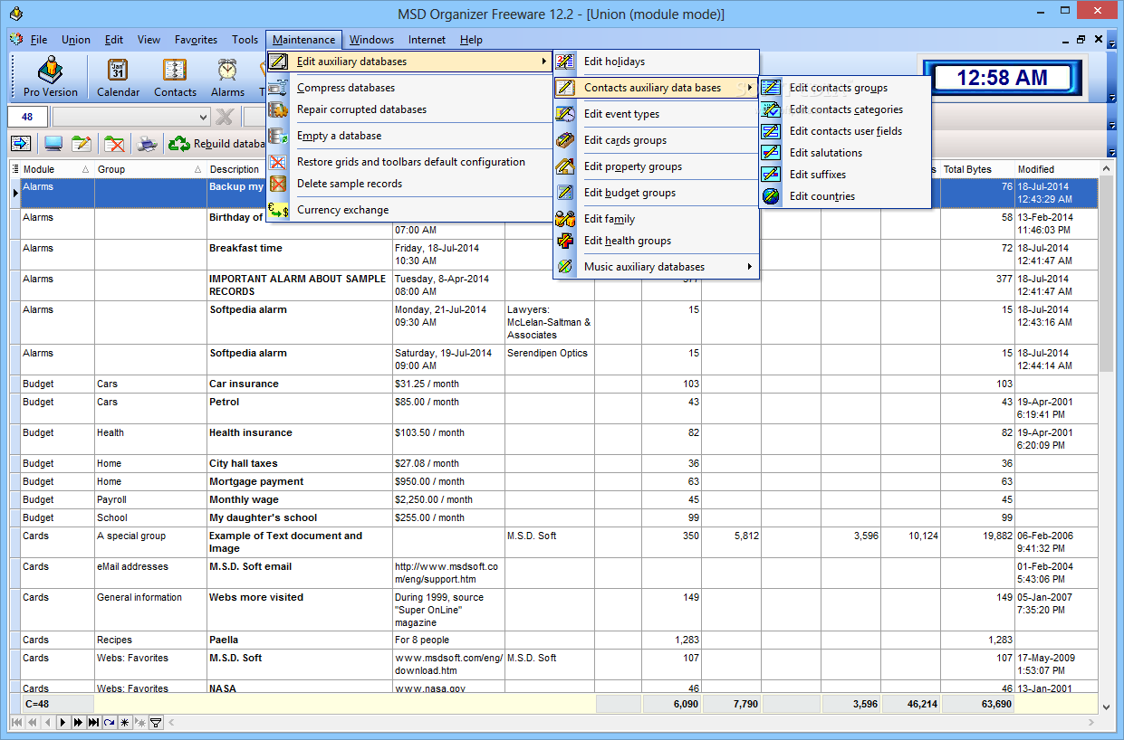This screenshot has height=740, width=1124.
Task: Click the edit record notepad icon
Action: (x=82, y=143)
